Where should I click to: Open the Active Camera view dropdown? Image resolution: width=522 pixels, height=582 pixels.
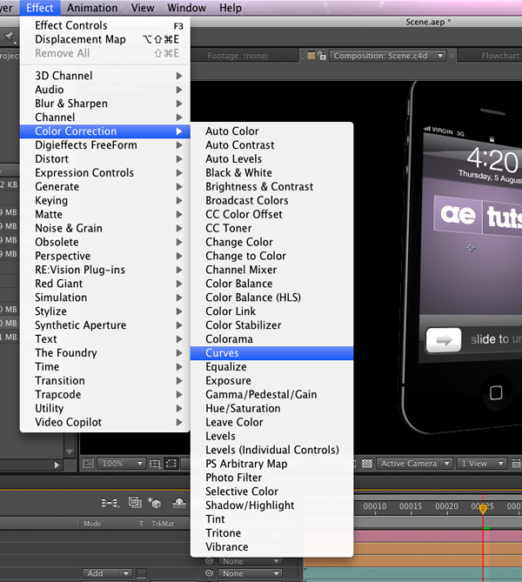414,463
